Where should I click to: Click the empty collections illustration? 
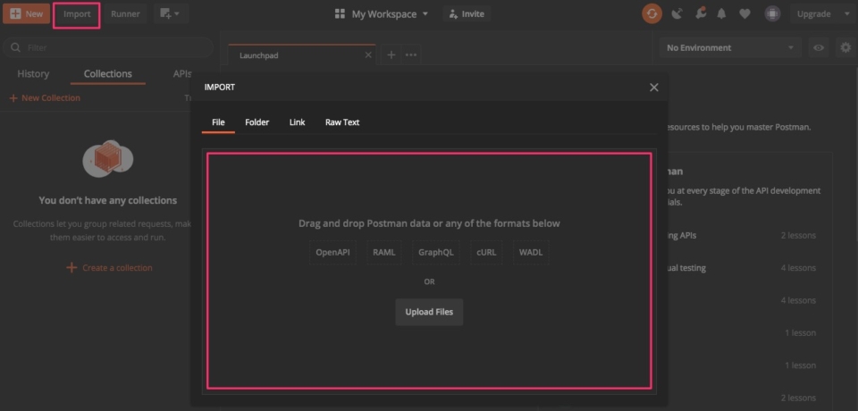pyautogui.click(x=108, y=160)
